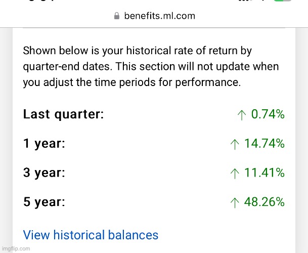Viewport: 308px width, 253px height.
Task: Click the imgflip.com watermark
Action: (x=16, y=248)
